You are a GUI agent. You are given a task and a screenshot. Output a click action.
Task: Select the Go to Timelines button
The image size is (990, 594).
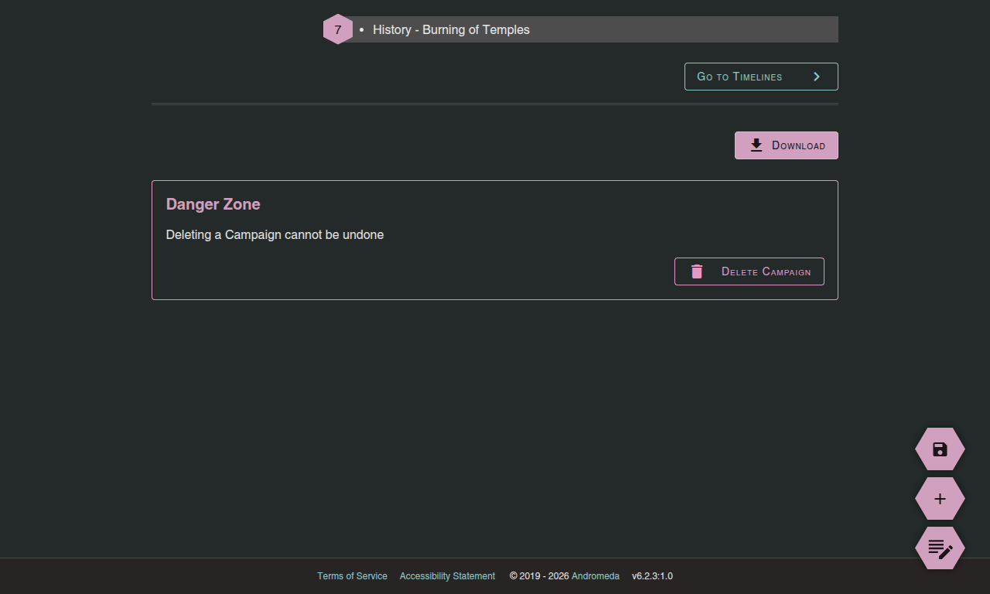pos(760,76)
